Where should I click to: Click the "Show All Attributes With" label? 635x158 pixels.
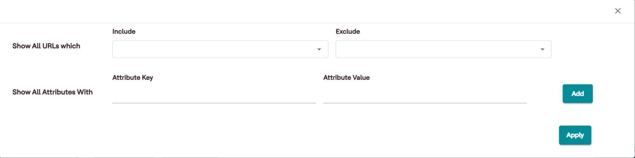[x=53, y=92]
